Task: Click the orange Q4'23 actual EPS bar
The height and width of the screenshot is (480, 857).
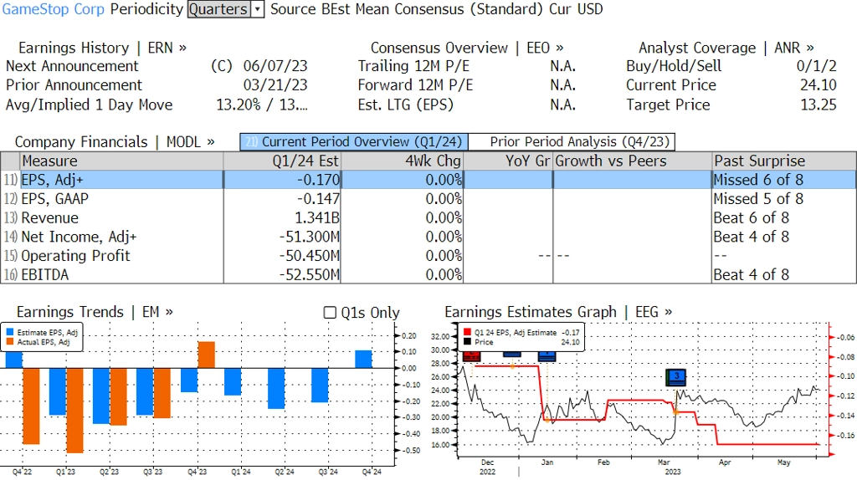Action: pyautogui.click(x=206, y=355)
